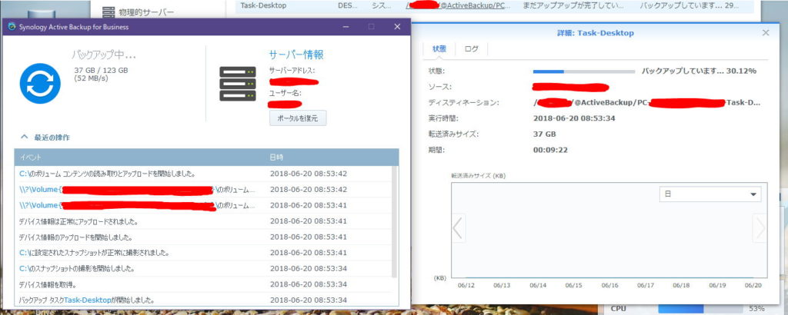This screenshot has height=315, width=788.
Task: Click the Task-Desktop link in the event list
Action: (x=88, y=300)
